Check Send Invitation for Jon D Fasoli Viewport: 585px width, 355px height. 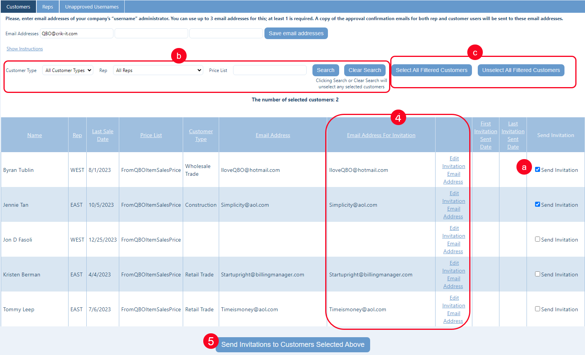(537, 239)
